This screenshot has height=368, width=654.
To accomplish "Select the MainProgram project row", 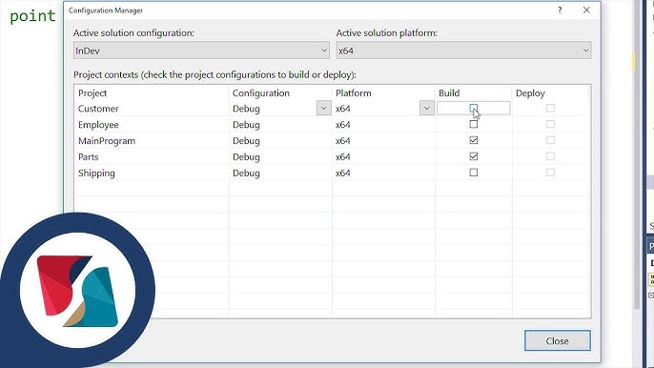I will click(x=332, y=140).
